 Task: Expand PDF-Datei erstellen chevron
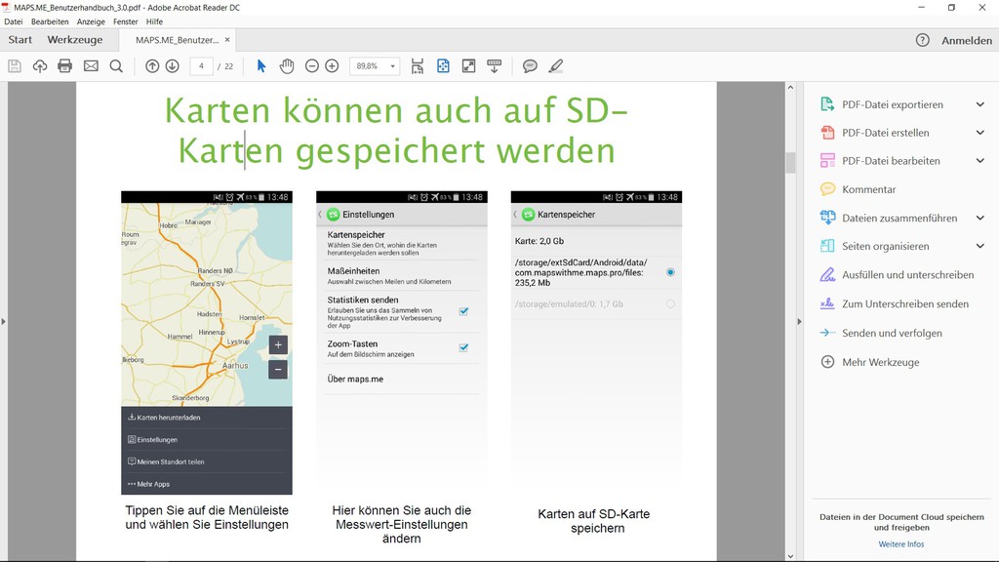click(979, 133)
